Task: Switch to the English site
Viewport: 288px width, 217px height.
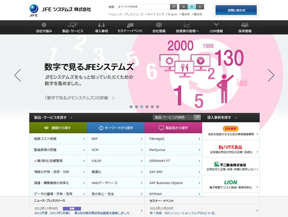Action: click(x=172, y=14)
